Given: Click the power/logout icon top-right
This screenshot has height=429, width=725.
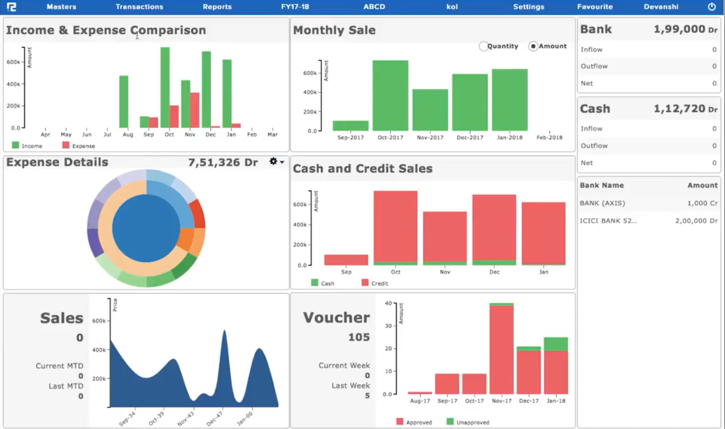Looking at the screenshot, I should [x=711, y=7].
